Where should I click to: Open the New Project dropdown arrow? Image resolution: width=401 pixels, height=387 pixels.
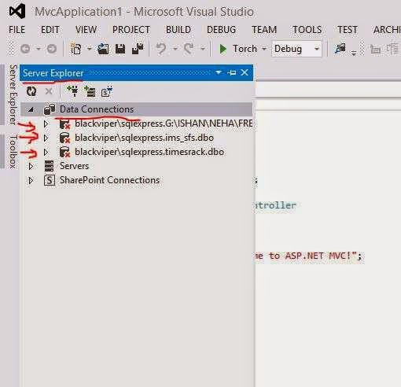[x=89, y=49]
